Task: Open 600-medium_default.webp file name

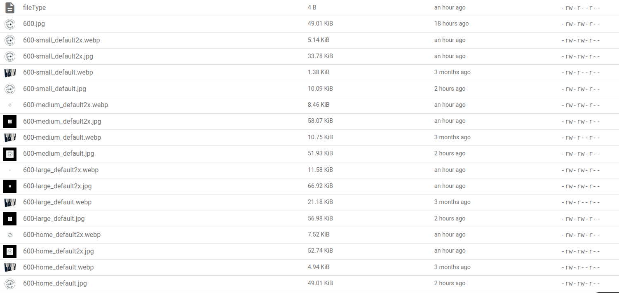Action: click(x=62, y=137)
